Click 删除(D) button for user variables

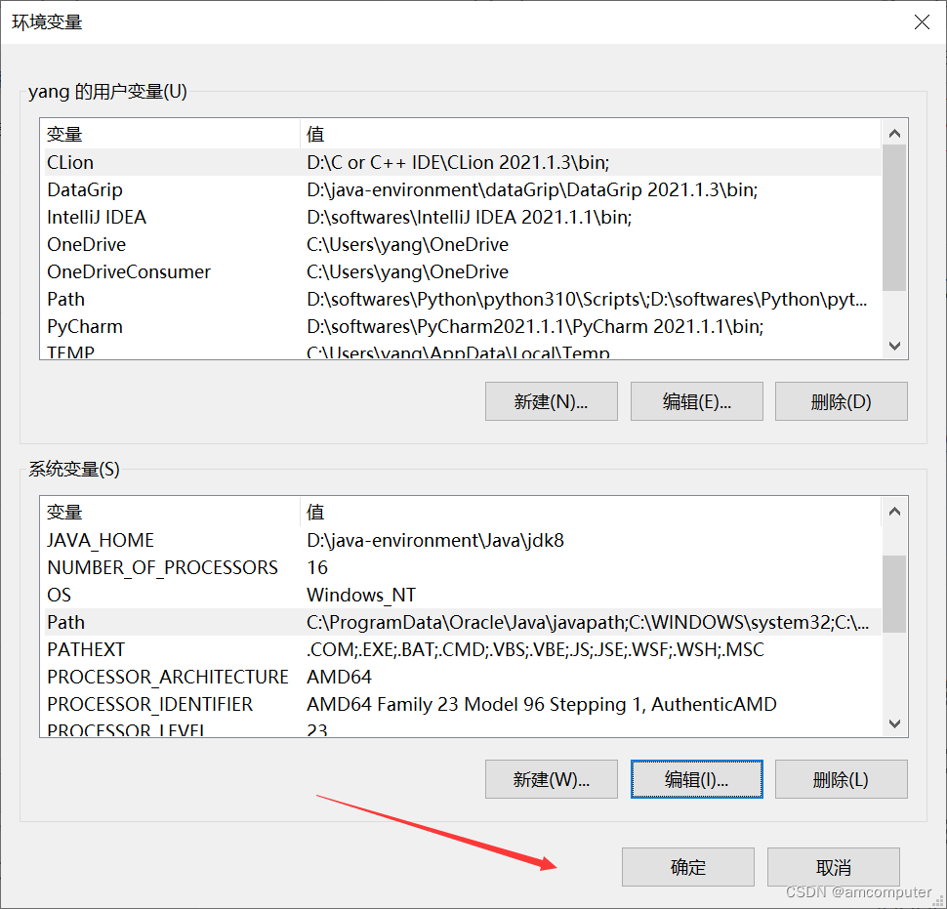coord(841,401)
